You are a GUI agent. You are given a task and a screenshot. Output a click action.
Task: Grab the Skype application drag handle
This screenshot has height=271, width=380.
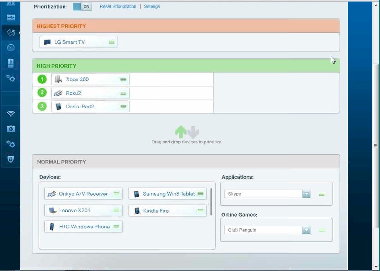[x=322, y=194]
